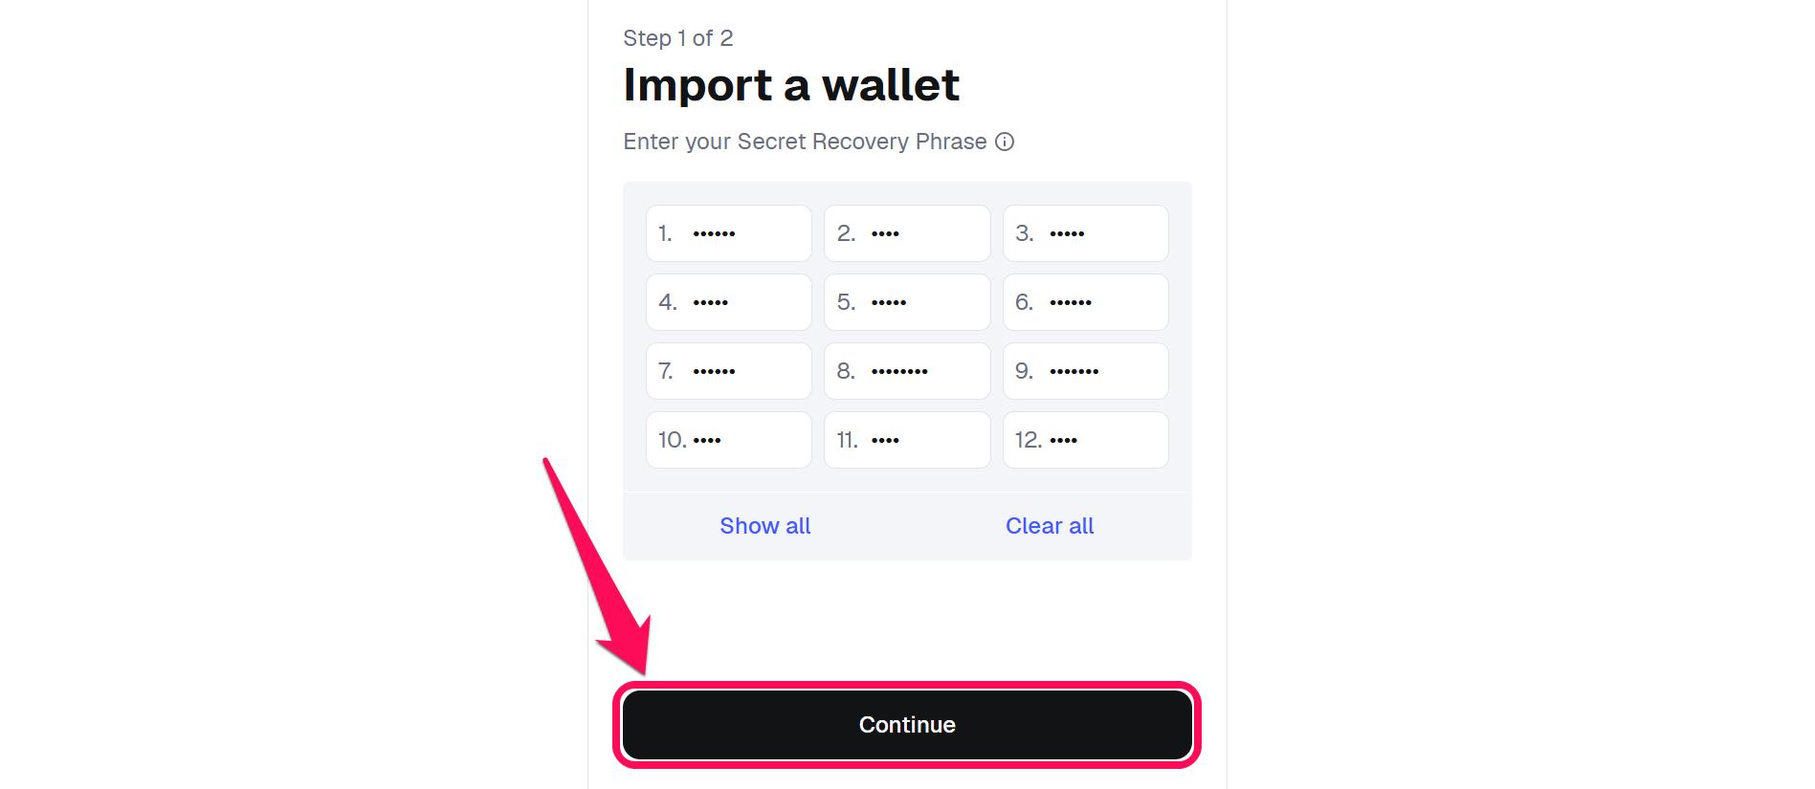The height and width of the screenshot is (789, 1815).
Task: Select recovery word field number 1
Action: (729, 233)
